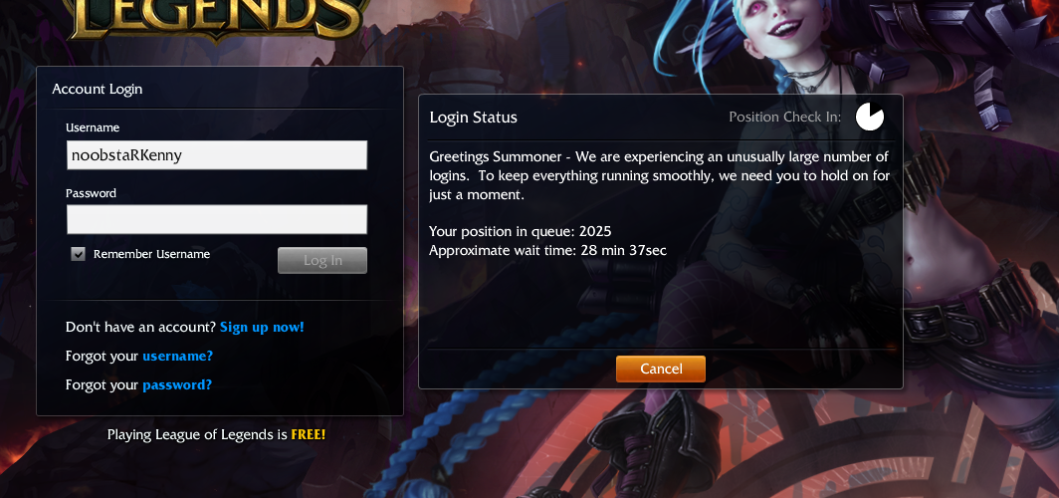Viewport: 1059px width, 498px height.
Task: Focus the Username input field
Action: pyautogui.click(x=217, y=155)
